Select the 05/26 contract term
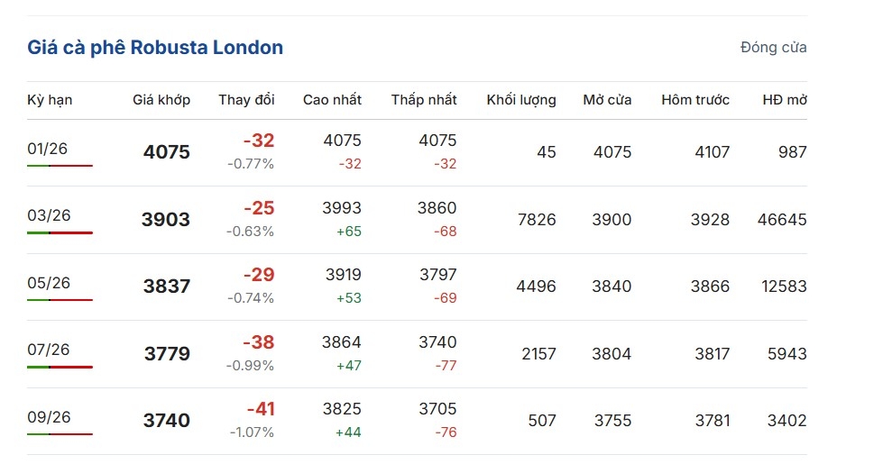This screenshot has width=883, height=464. click(x=49, y=283)
